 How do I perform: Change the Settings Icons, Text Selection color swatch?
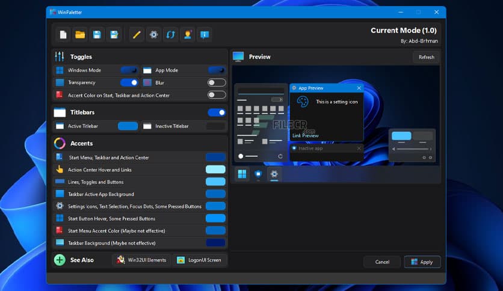click(x=215, y=206)
